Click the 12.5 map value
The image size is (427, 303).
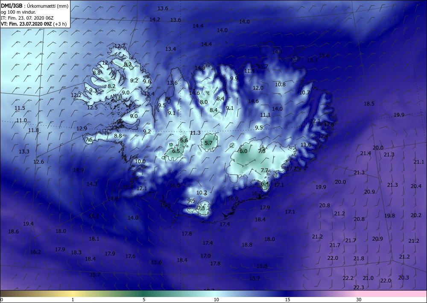92,107
